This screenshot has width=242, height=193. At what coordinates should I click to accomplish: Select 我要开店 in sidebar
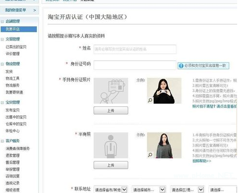(x=19, y=29)
